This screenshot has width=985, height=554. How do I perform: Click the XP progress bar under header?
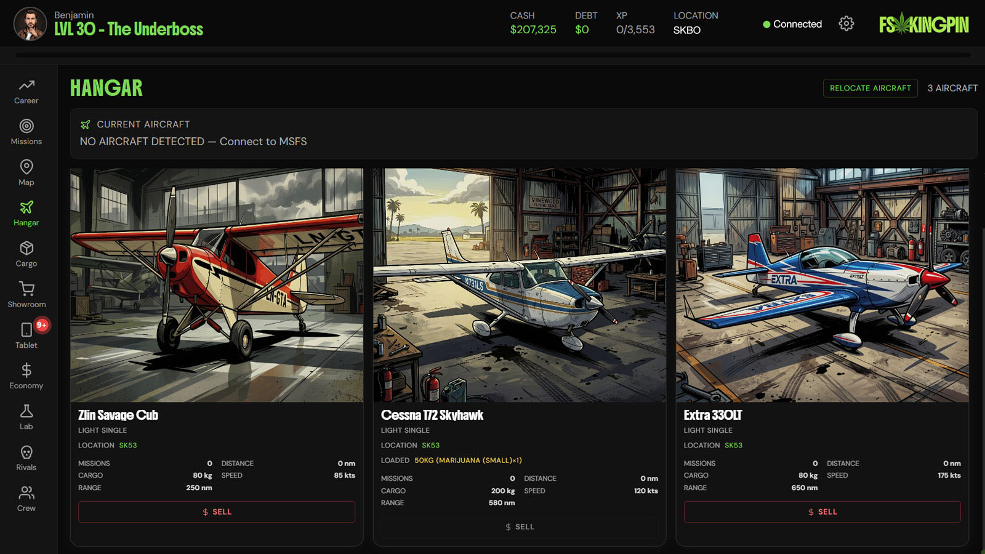pos(492,55)
